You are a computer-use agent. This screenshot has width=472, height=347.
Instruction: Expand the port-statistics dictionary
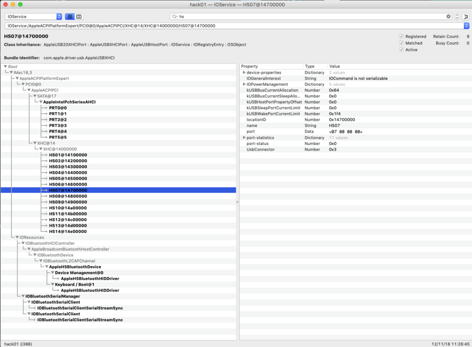point(244,137)
